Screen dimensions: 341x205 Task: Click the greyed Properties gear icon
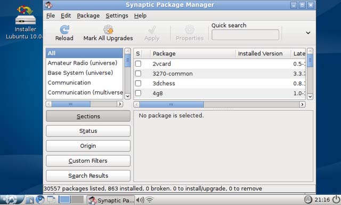click(190, 29)
